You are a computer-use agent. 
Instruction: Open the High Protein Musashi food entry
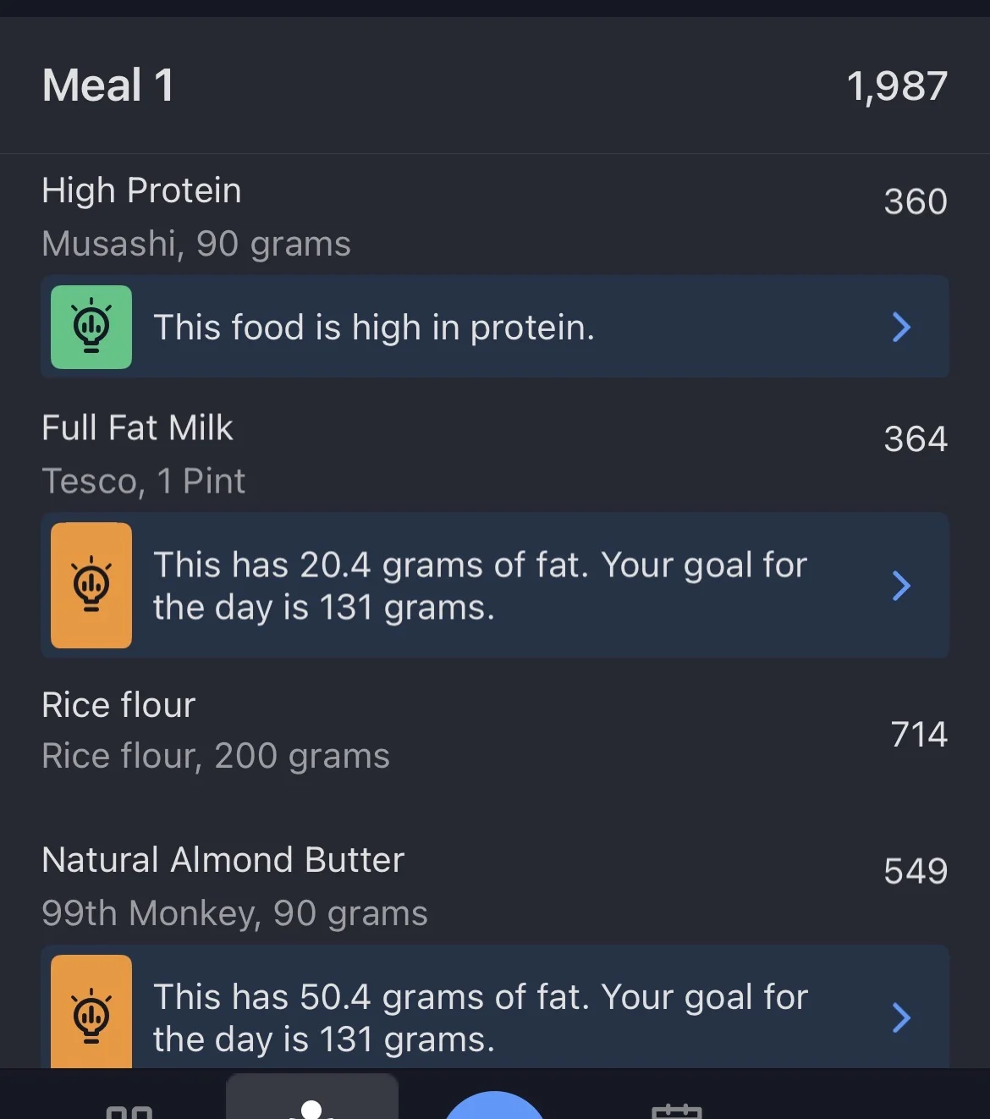tap(195, 217)
